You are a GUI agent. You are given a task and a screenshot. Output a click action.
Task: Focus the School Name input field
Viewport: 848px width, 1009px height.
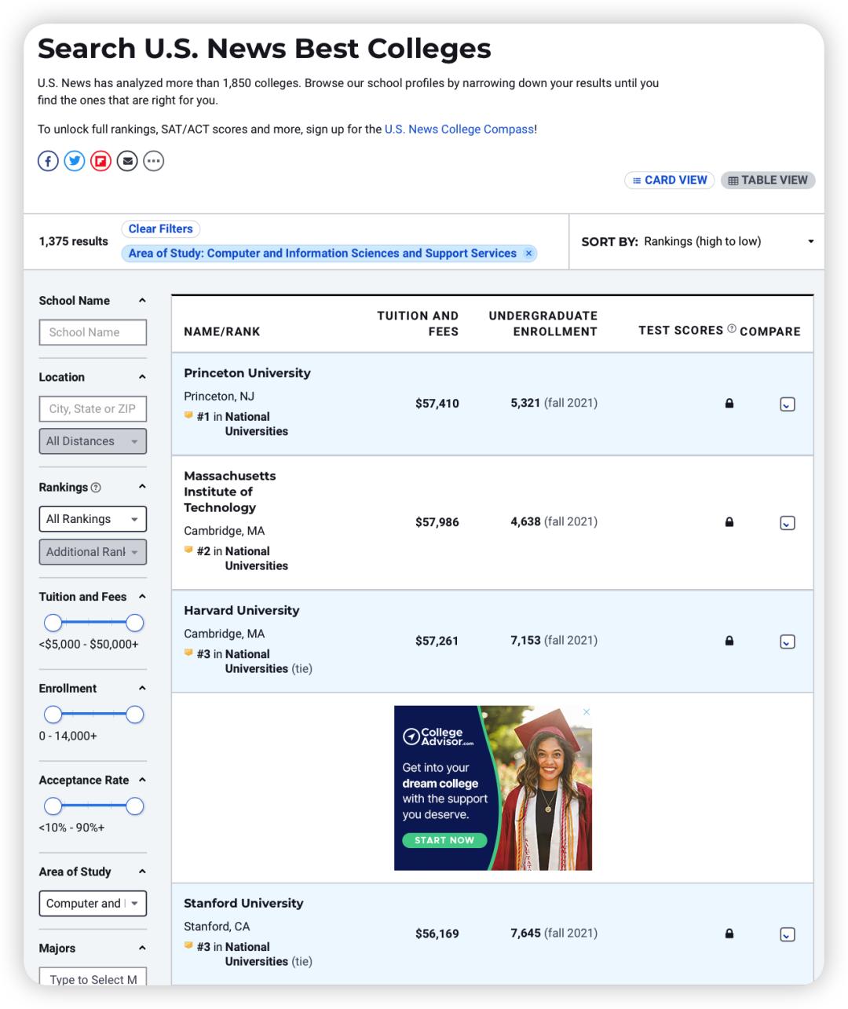[93, 332]
